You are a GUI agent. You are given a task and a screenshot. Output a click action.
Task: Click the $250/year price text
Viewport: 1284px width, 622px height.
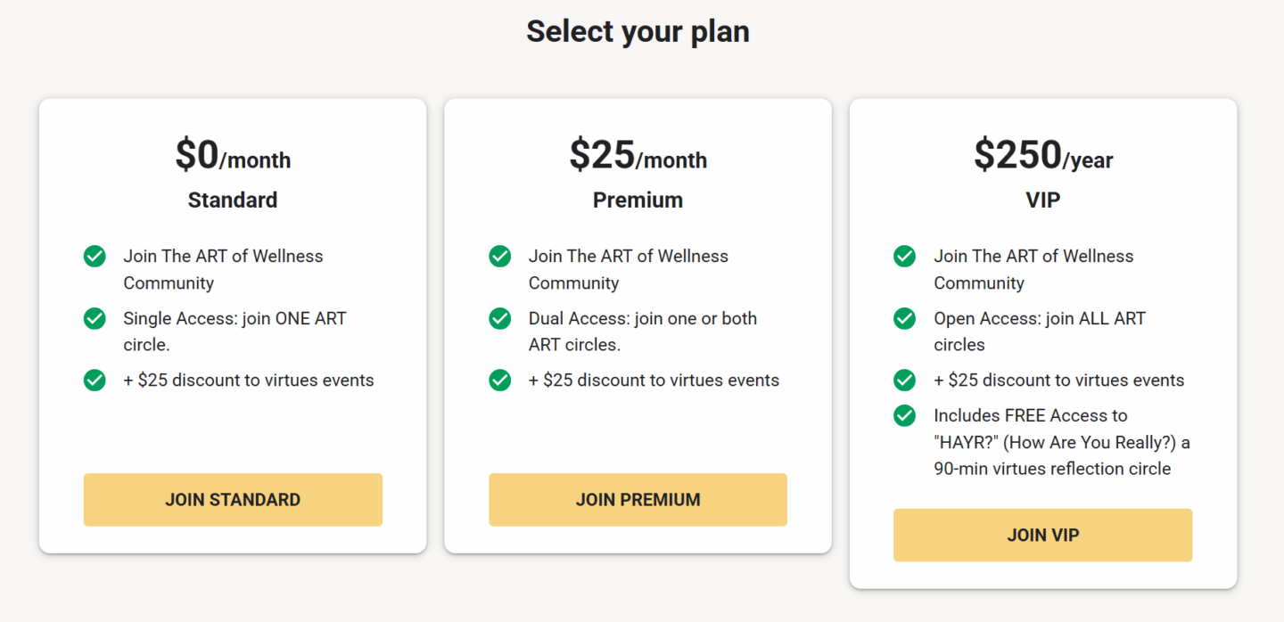[x=1043, y=156]
